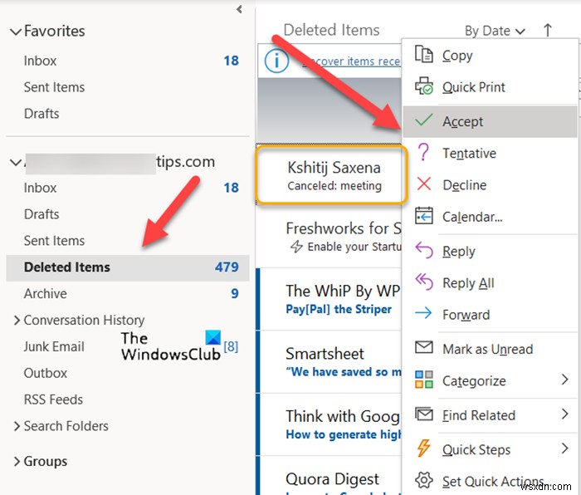This screenshot has height=495, width=581.
Task: Reverse sort order with the up arrow
Action: click(547, 30)
